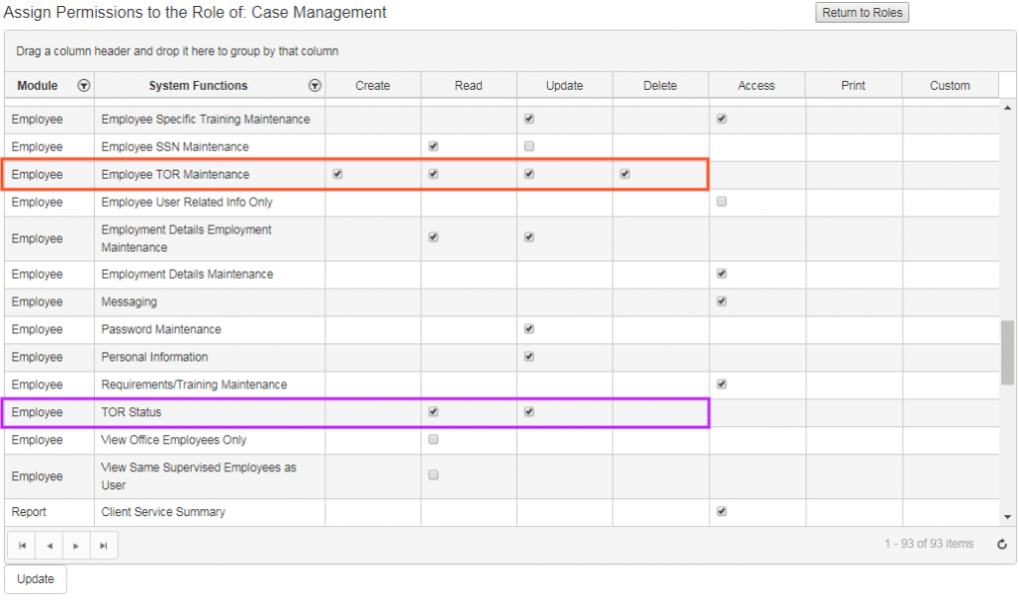The image size is (1019, 600).
Task: Uncheck Create for Employee TOR Maintenance
Action: pyautogui.click(x=337, y=174)
